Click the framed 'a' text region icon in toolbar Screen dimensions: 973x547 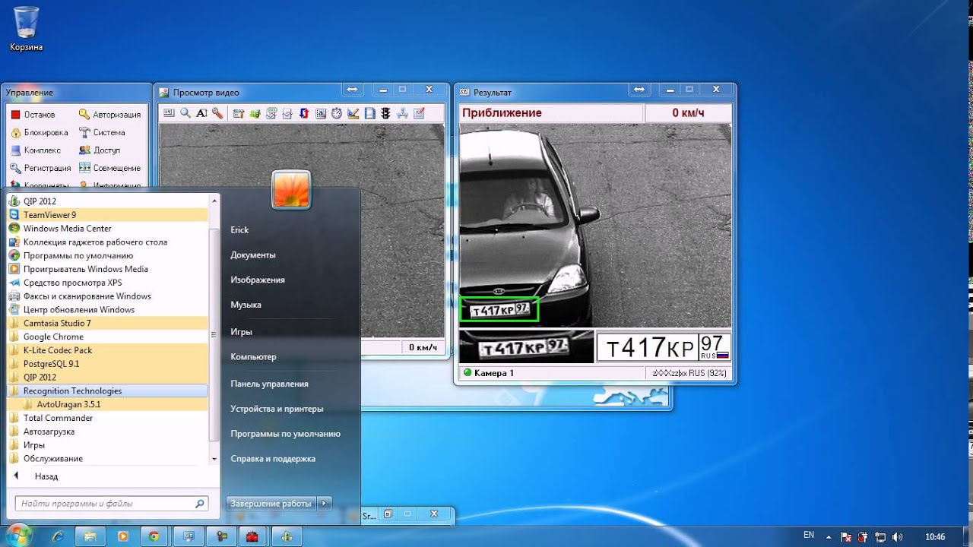[x=320, y=113]
